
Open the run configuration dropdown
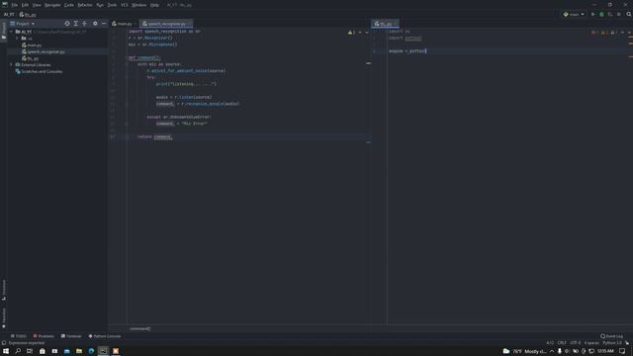coord(574,14)
